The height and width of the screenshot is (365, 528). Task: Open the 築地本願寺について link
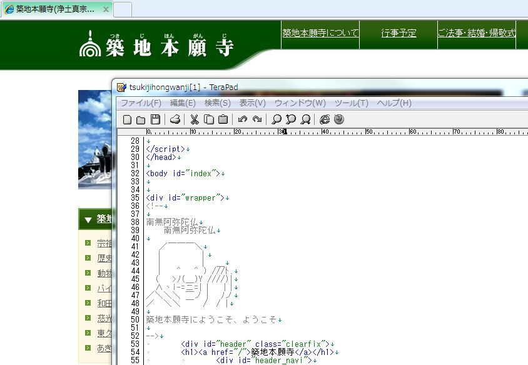click(x=320, y=33)
